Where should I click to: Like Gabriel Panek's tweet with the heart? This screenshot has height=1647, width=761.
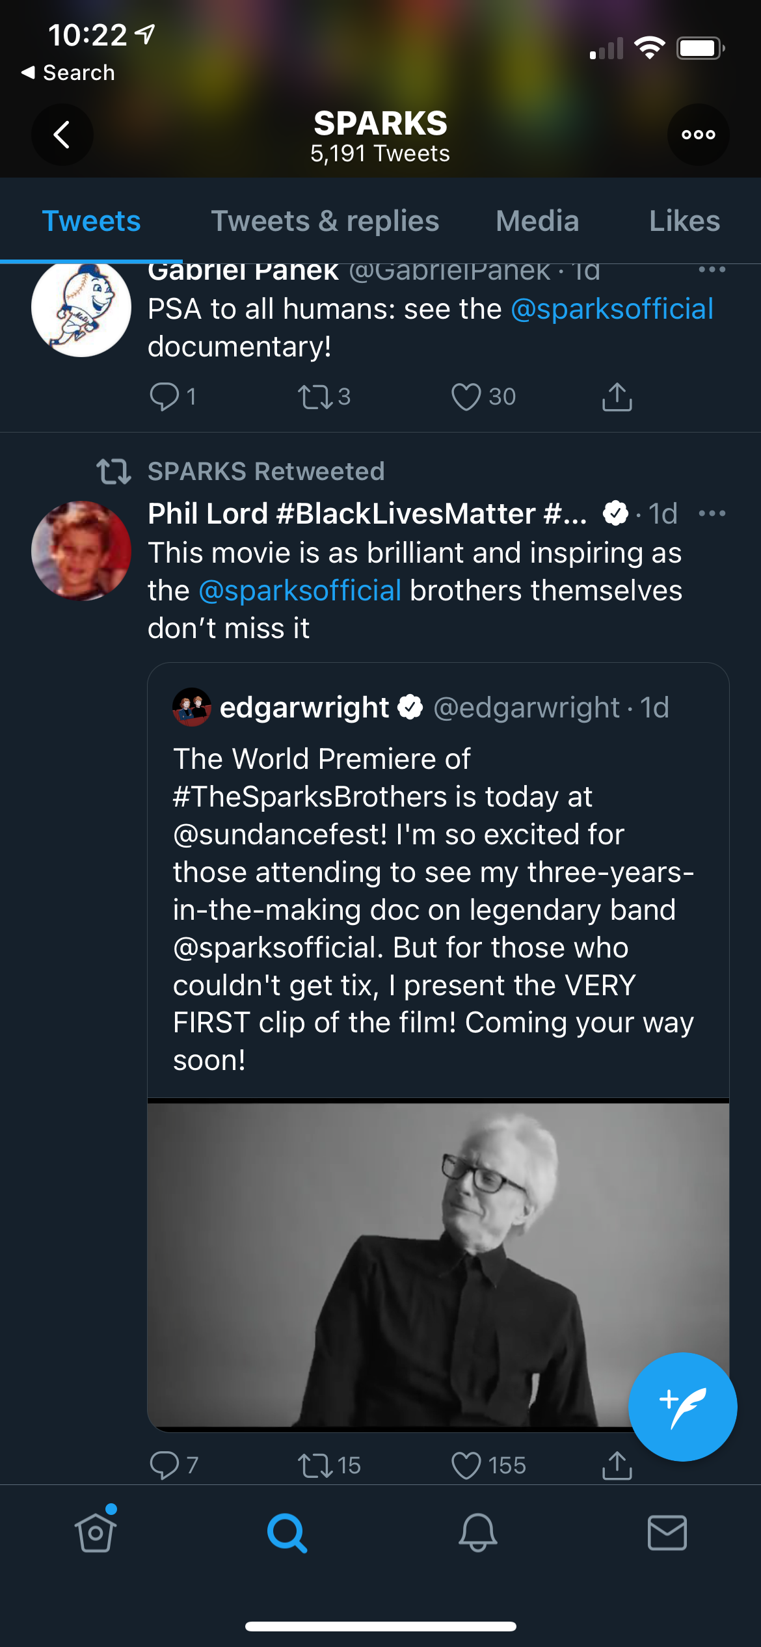466,396
